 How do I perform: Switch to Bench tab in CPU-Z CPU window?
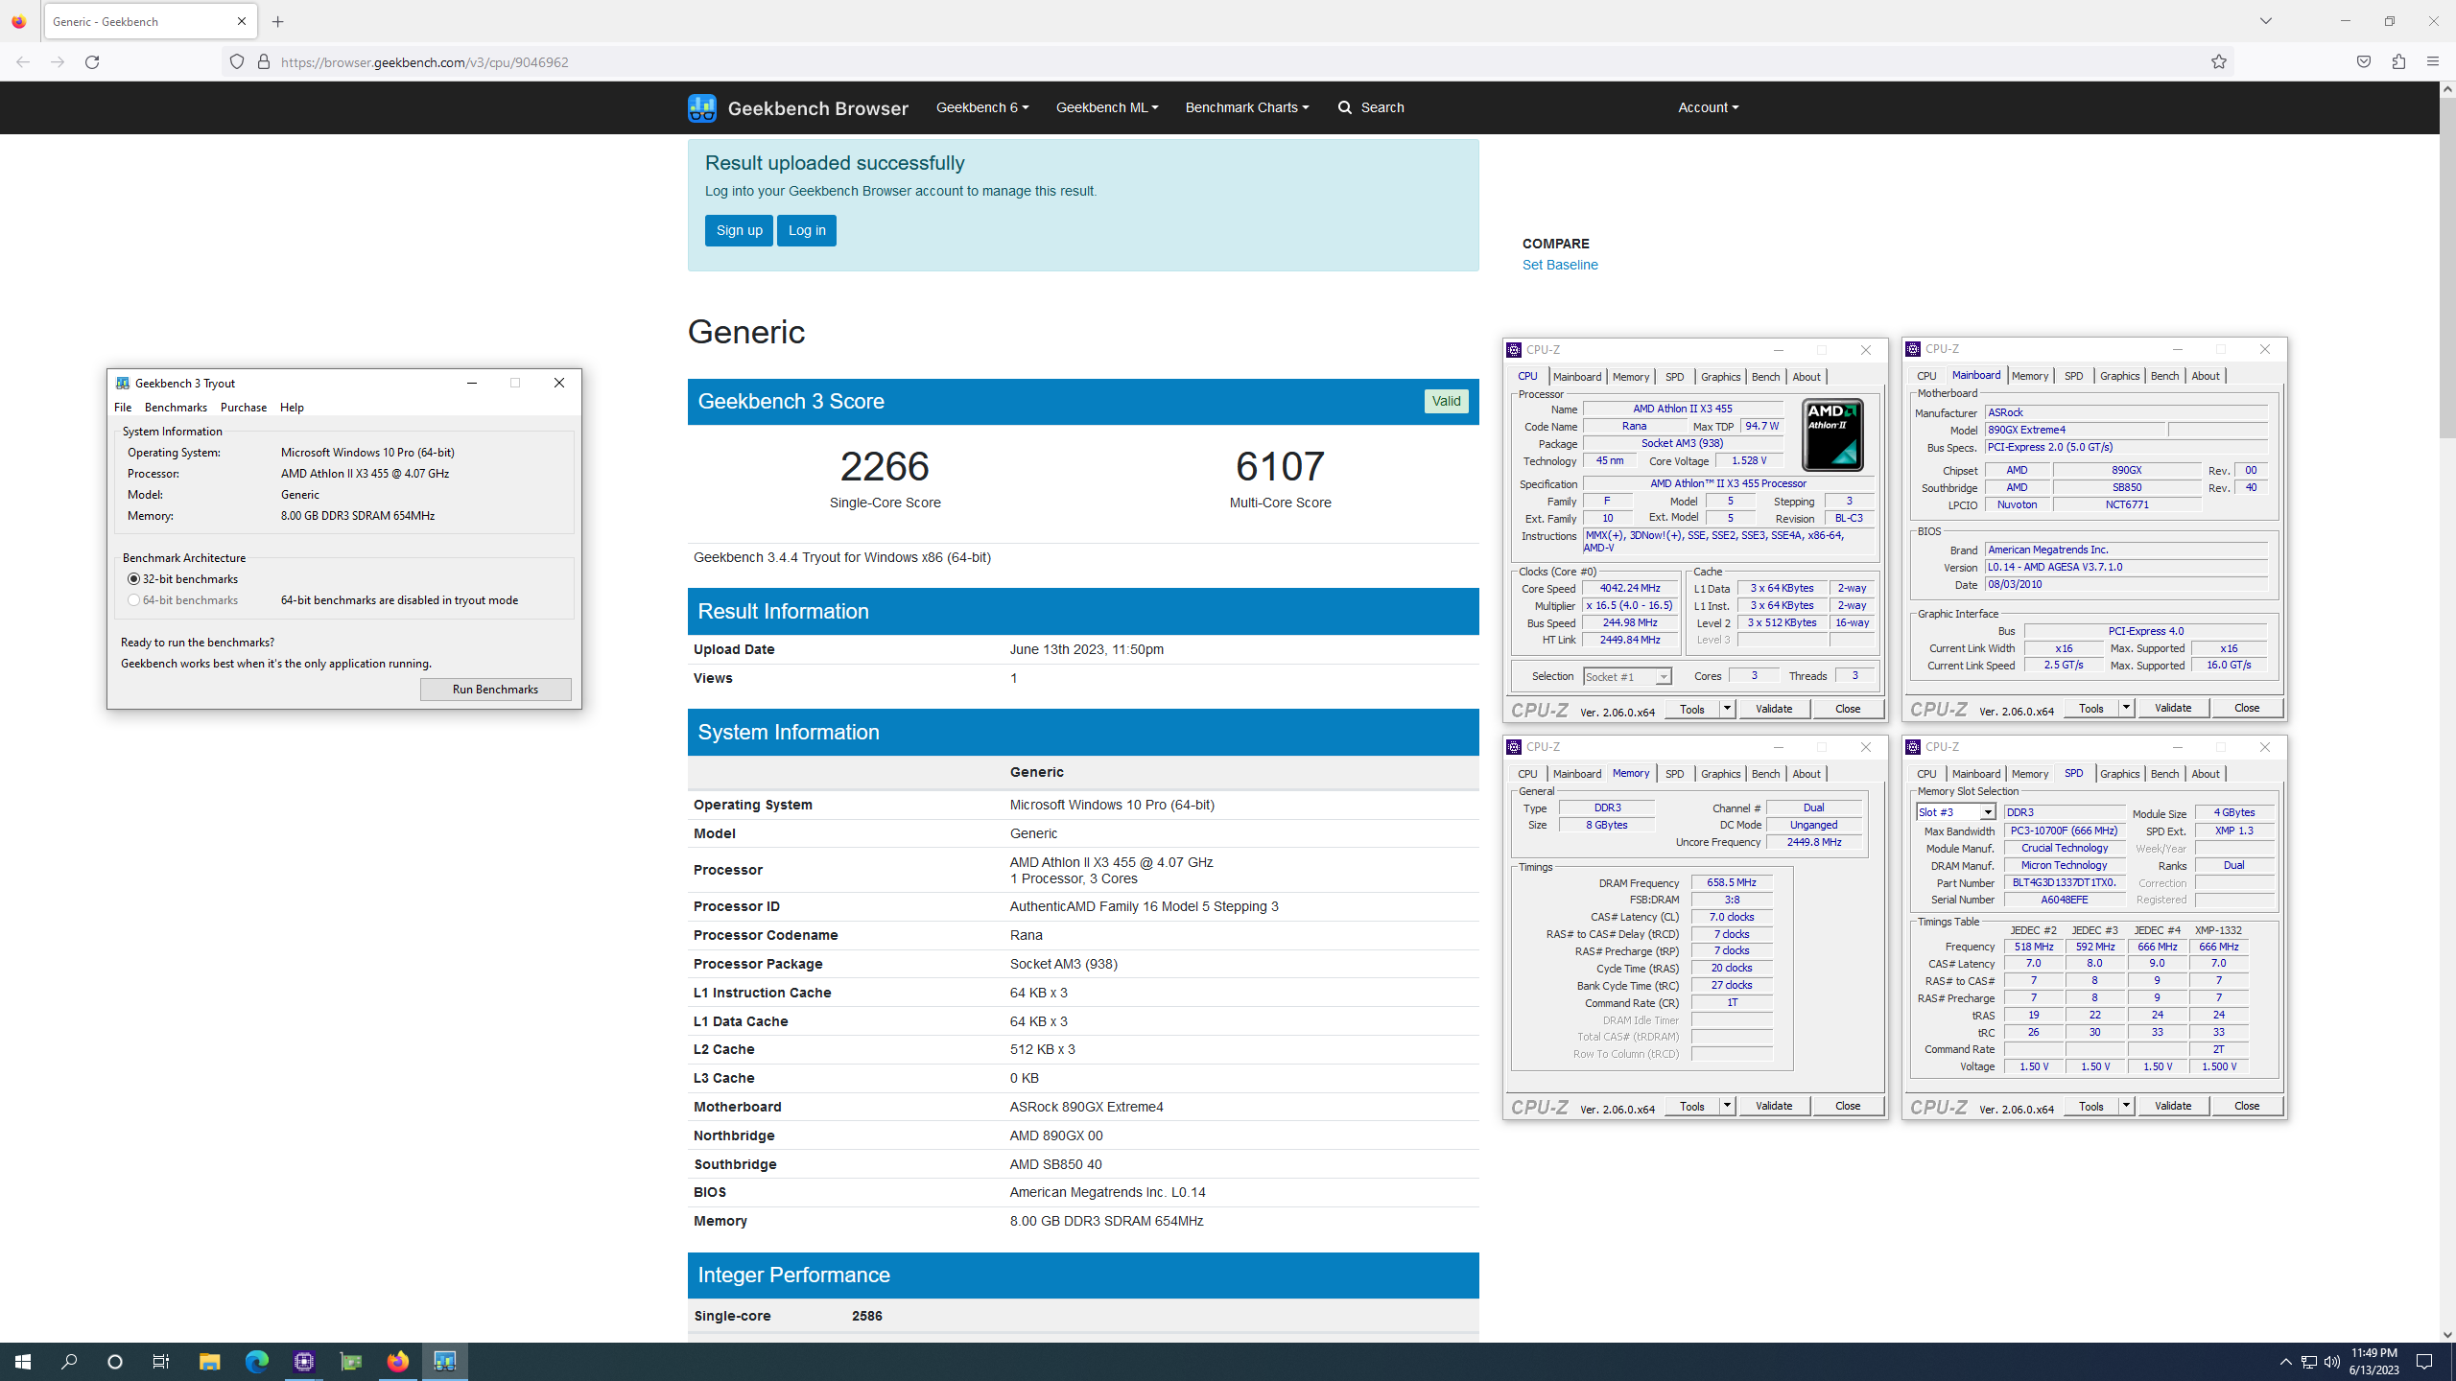click(1765, 377)
